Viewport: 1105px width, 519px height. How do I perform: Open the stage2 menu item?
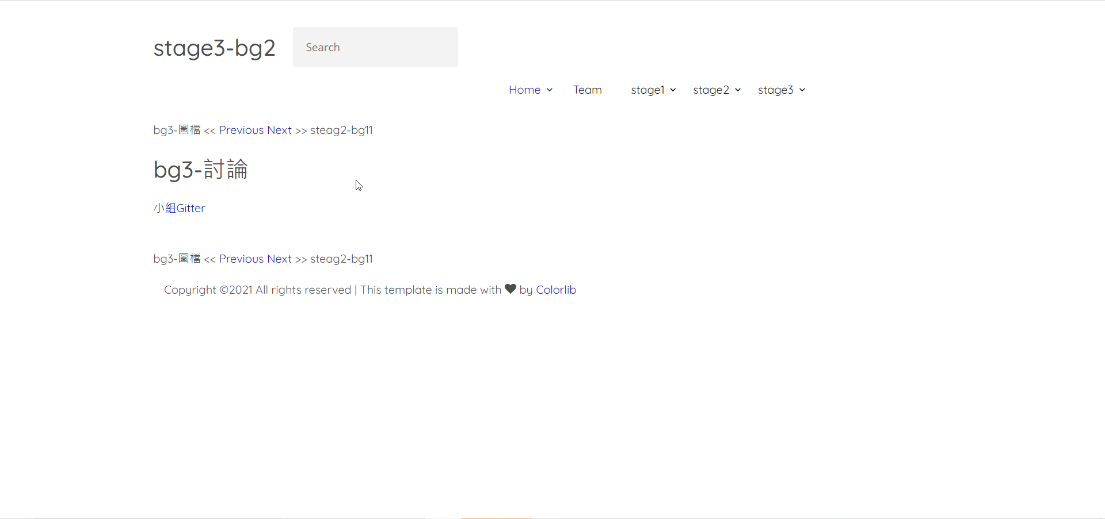(x=711, y=90)
